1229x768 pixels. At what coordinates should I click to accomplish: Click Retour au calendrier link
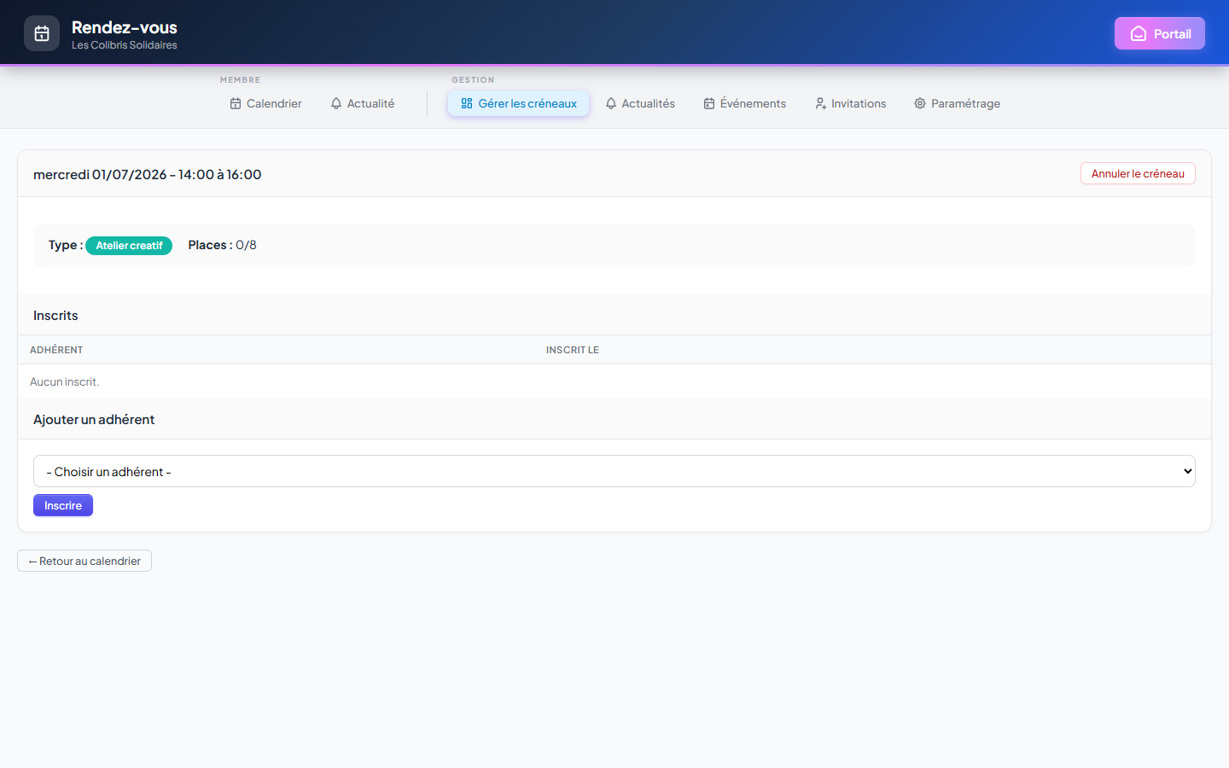[x=84, y=561]
